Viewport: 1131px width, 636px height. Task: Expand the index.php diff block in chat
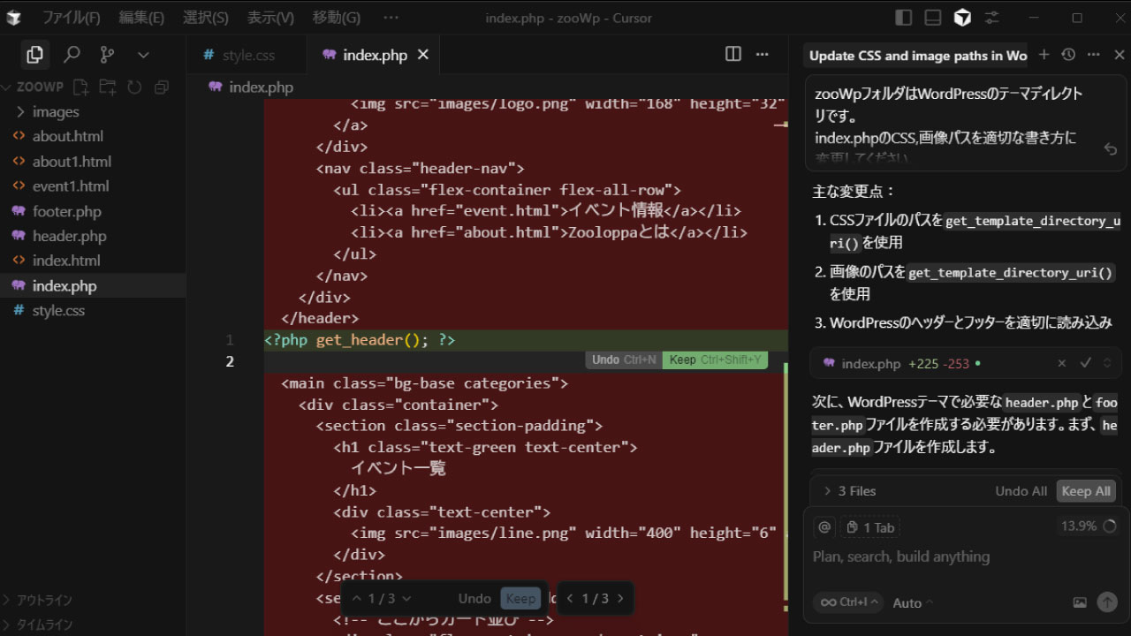[x=1108, y=363]
